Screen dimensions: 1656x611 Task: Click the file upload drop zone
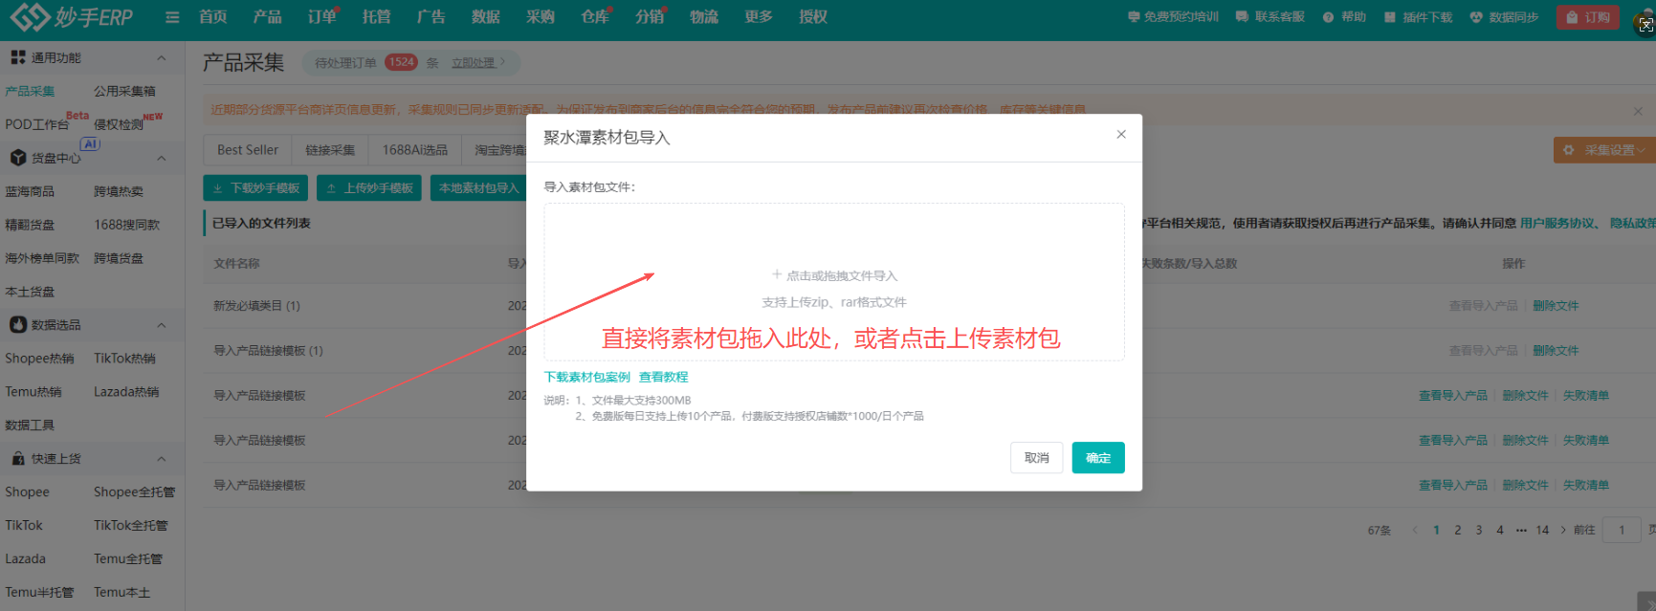coord(834,282)
